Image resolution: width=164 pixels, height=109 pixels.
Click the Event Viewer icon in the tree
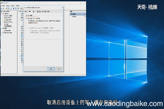5,18
